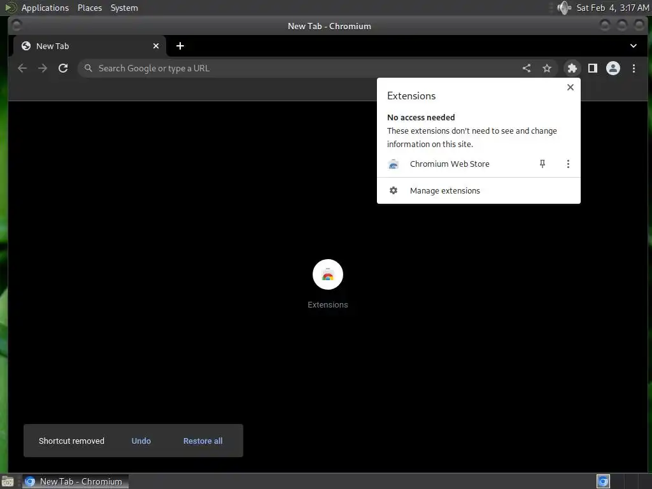The image size is (652, 489).
Task: Expand the tab search dropdown chevron
Action: (634, 46)
